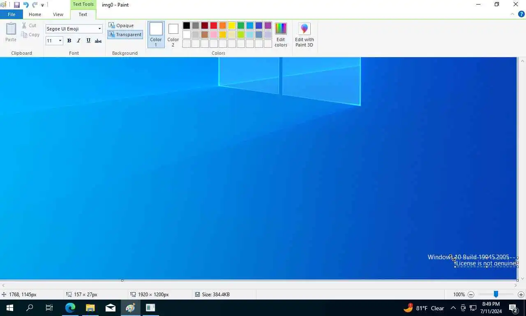The image size is (526, 316).
Task: Toggle Italic text formatting
Action: (78, 41)
